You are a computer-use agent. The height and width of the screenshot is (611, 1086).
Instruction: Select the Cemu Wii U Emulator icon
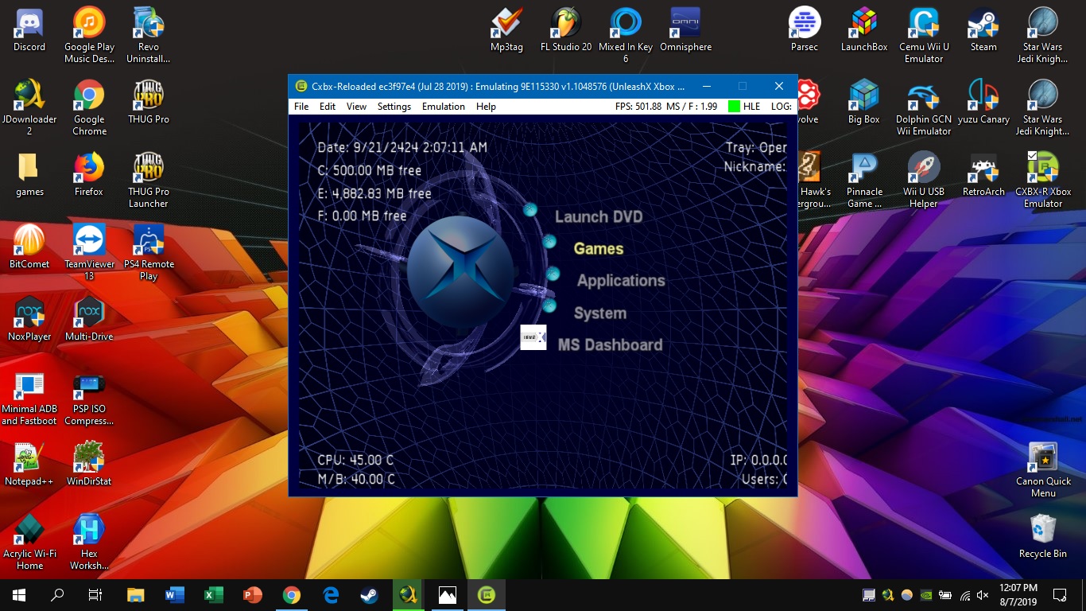[924, 36]
